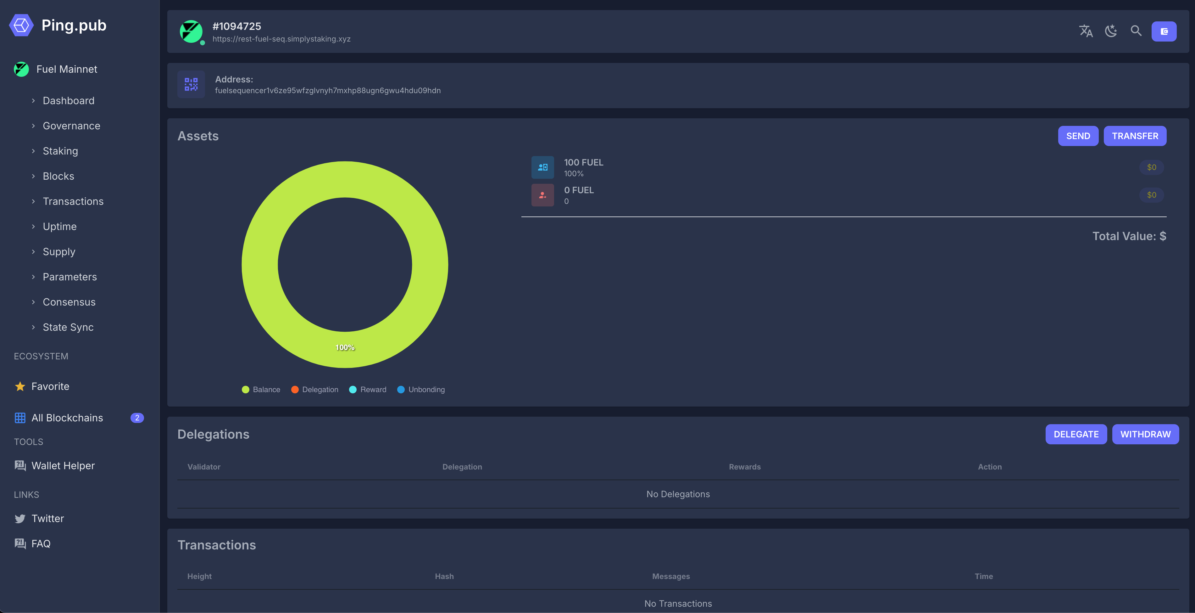Image resolution: width=1195 pixels, height=613 pixels.
Task: Click the Twitter bird icon
Action: [x=20, y=518]
